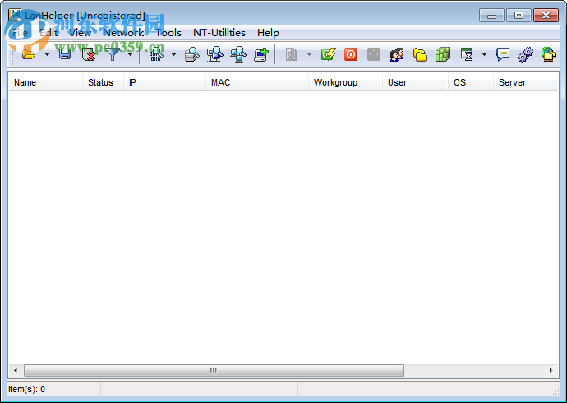Click the scan server magnifier icon
567x403 pixels.
(191, 54)
